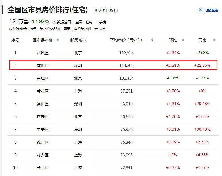Click the 同比 column header text
222x176 pixels.
click(202, 40)
